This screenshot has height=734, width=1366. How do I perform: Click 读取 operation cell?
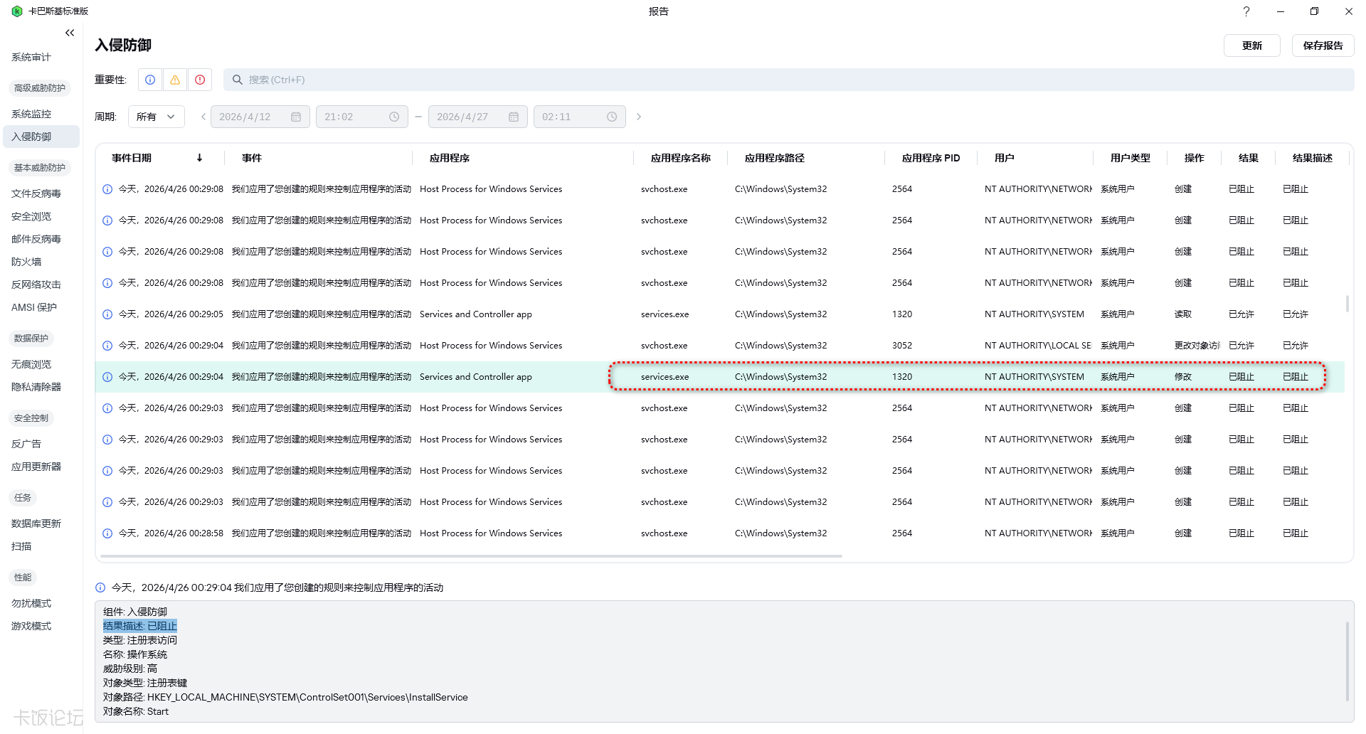[1183, 314]
